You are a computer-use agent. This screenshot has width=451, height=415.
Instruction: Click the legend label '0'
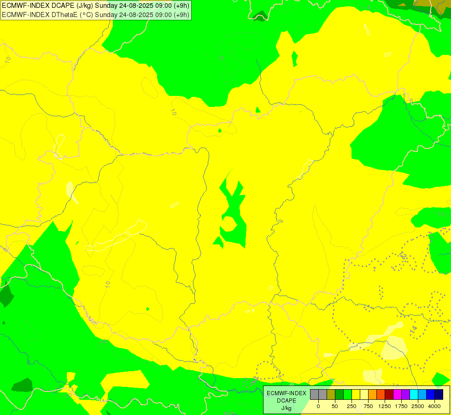point(318,406)
